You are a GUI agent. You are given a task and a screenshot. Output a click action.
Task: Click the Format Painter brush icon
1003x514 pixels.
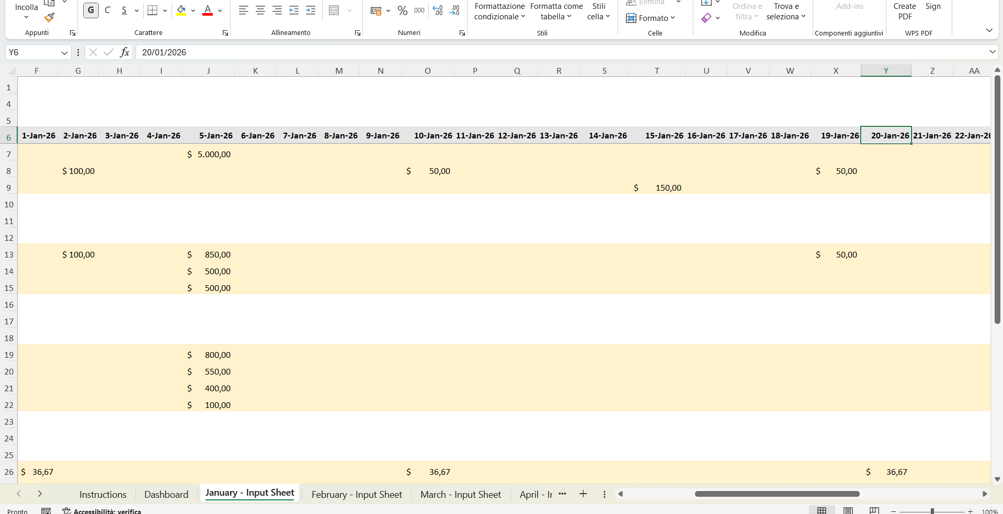(x=49, y=18)
